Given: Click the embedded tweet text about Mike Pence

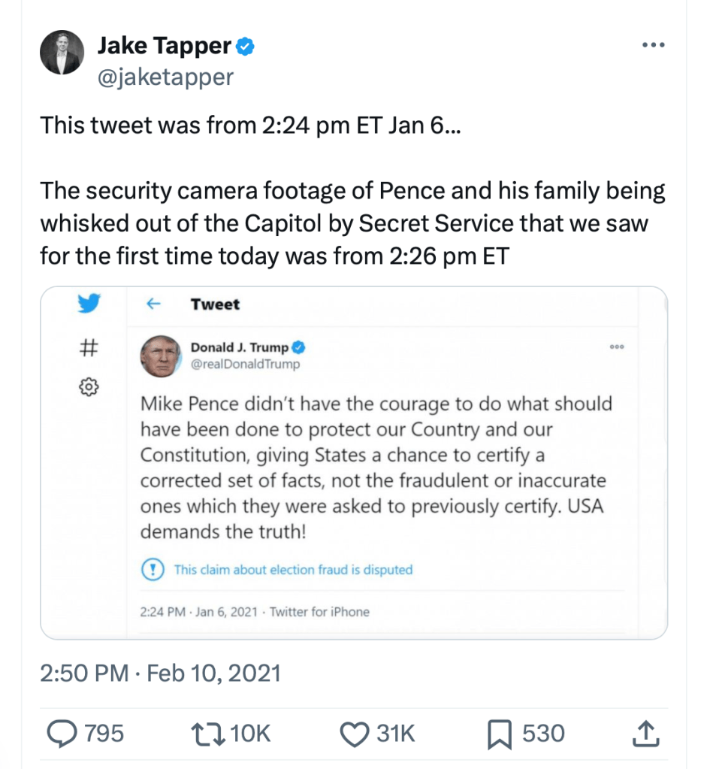Looking at the screenshot, I should (376, 468).
